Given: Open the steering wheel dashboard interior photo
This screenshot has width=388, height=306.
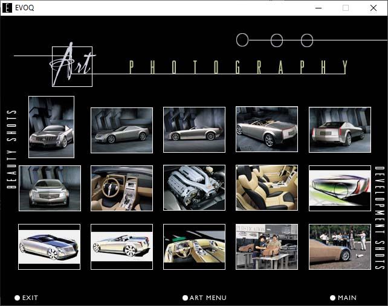Looking at the screenshot, I should pos(121,188).
